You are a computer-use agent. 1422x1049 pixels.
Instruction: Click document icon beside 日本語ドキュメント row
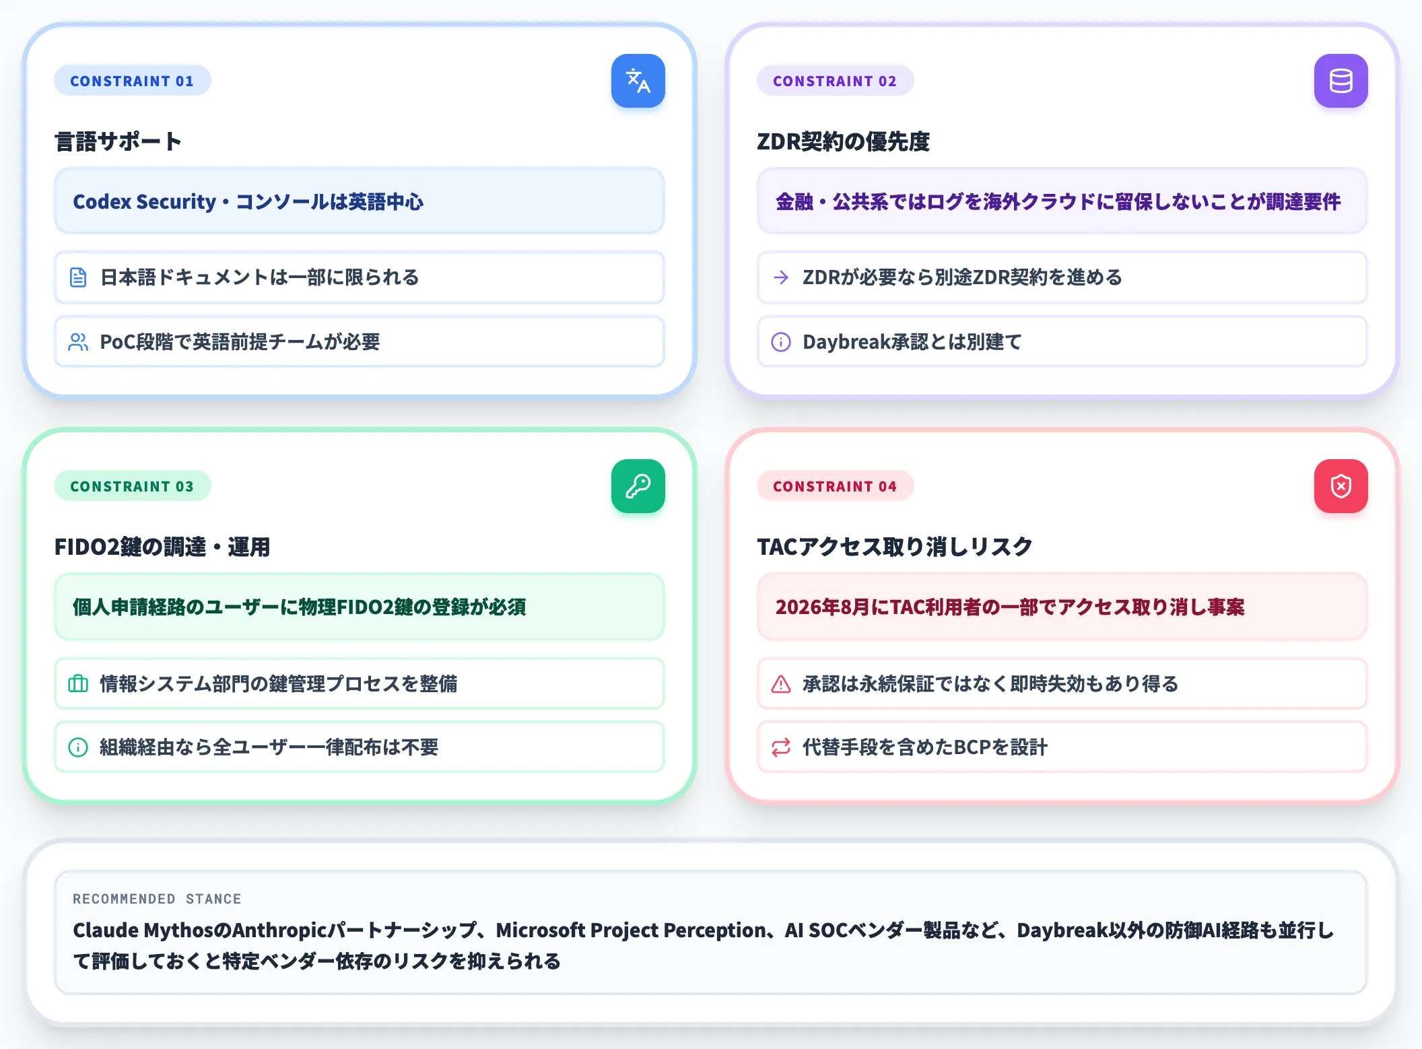pos(78,277)
